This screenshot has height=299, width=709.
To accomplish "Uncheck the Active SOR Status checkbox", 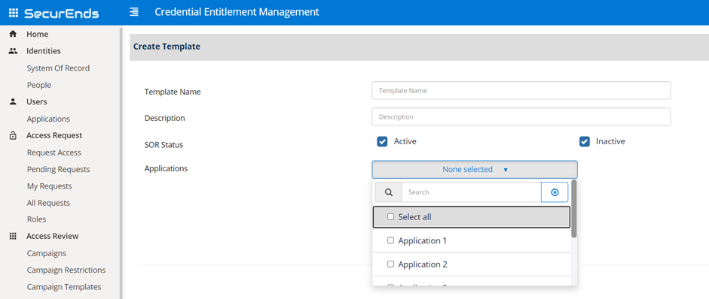I will click(382, 141).
